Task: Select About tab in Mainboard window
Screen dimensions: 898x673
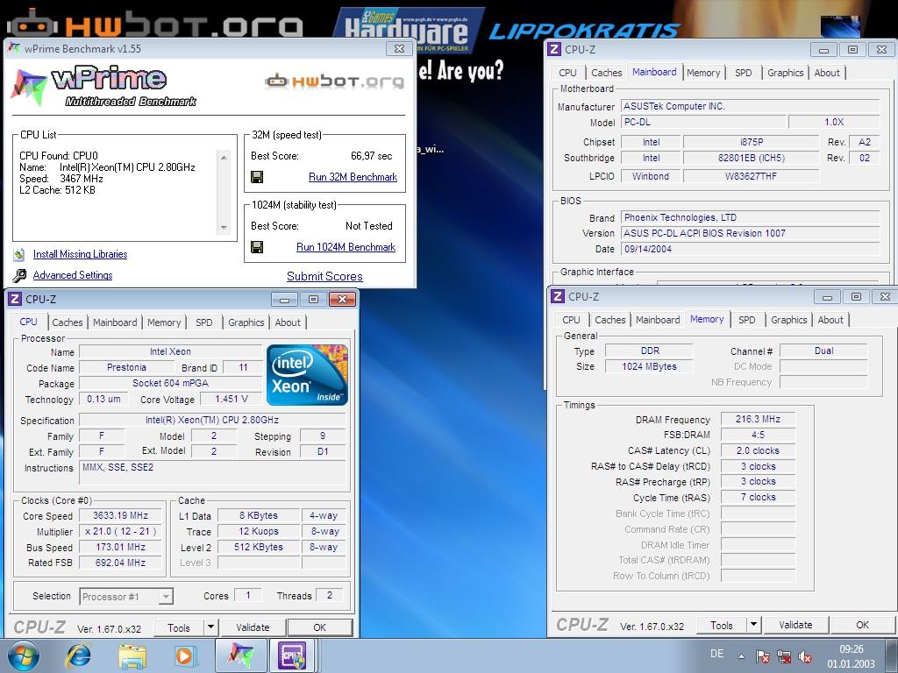Action: tap(827, 73)
